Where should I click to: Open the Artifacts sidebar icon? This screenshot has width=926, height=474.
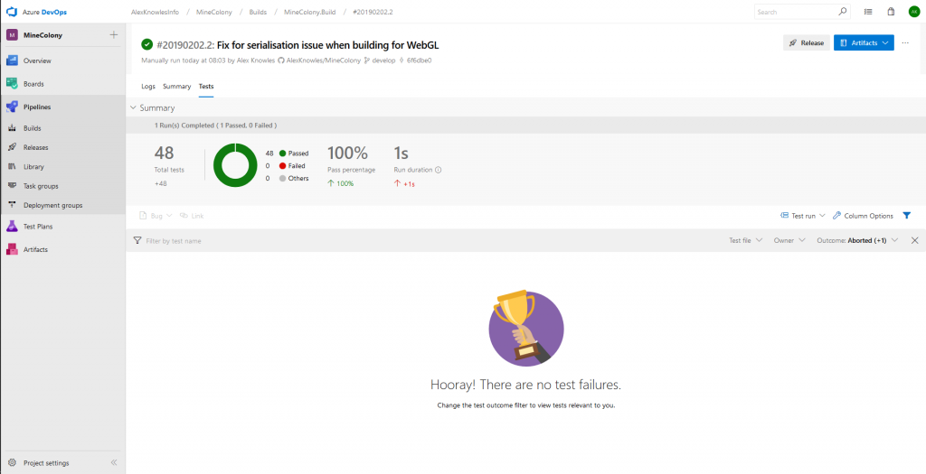pos(13,249)
